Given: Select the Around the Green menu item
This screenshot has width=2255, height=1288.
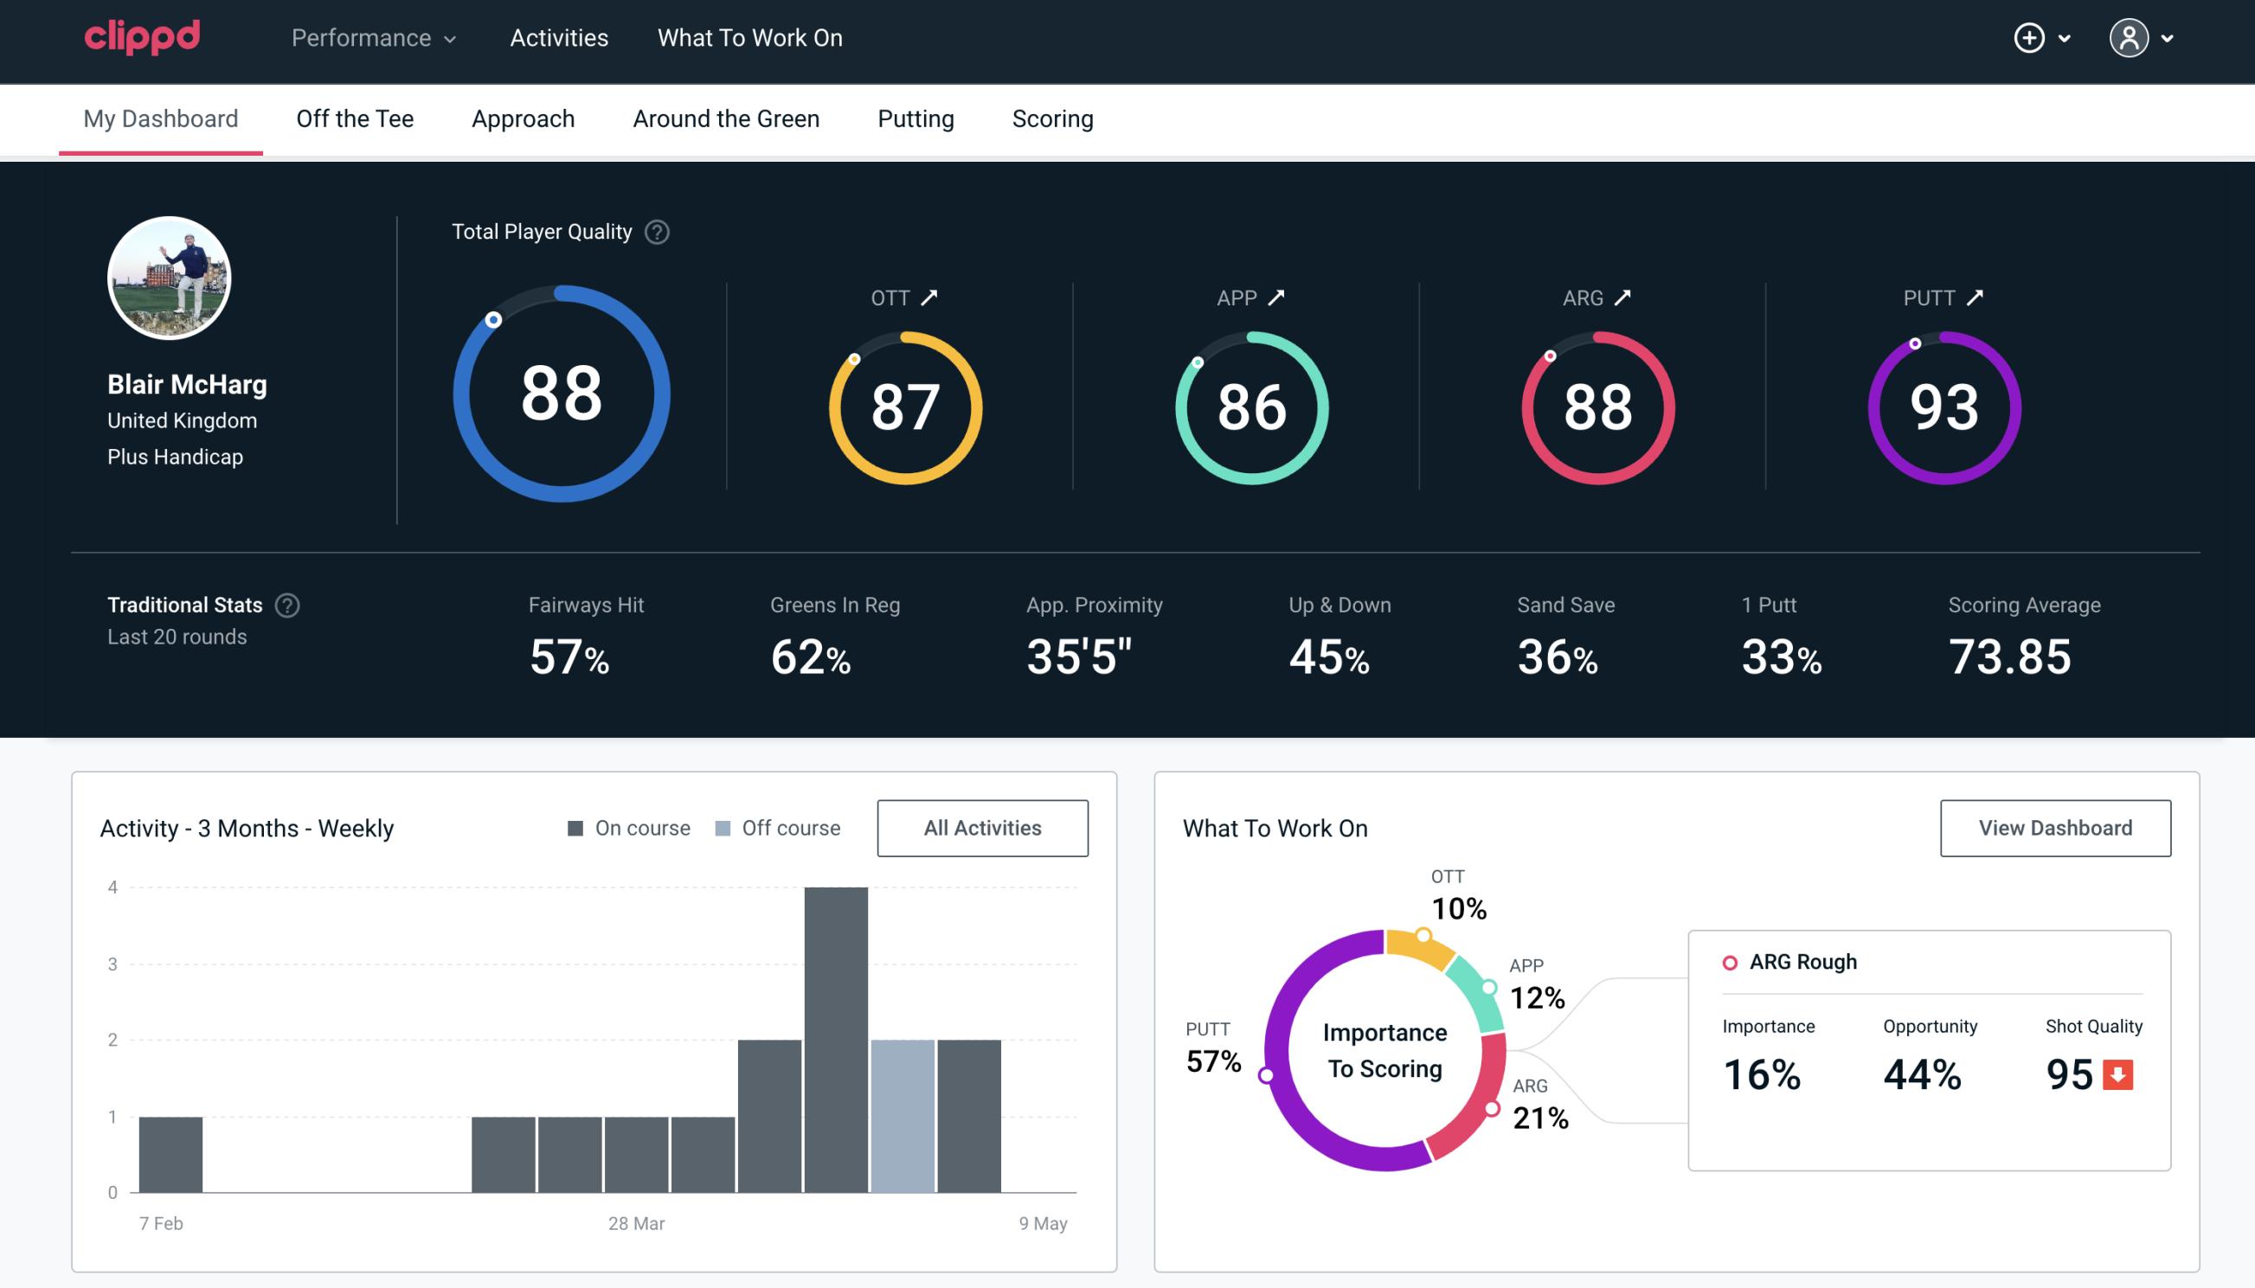Looking at the screenshot, I should (x=725, y=118).
